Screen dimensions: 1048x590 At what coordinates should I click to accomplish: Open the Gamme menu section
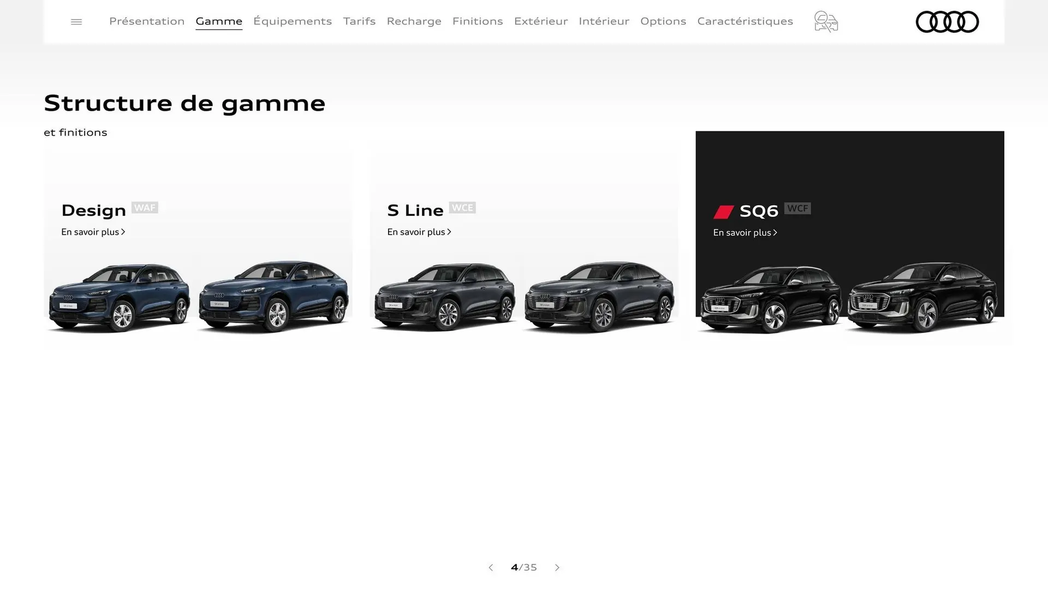coord(219,21)
